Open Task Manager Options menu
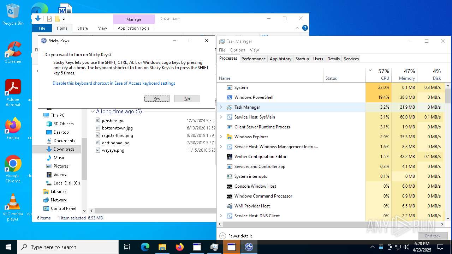This screenshot has height=254, width=452. point(238,50)
